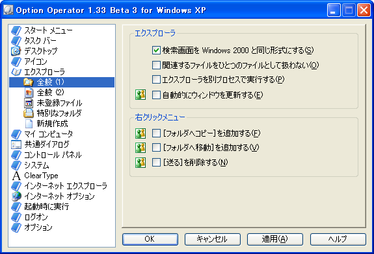Click the デスクトップ icon in tree

[16, 51]
